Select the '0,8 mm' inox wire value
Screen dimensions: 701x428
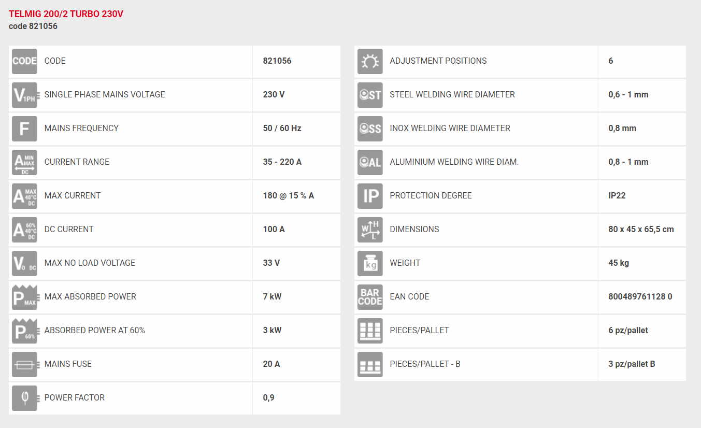[x=622, y=128]
